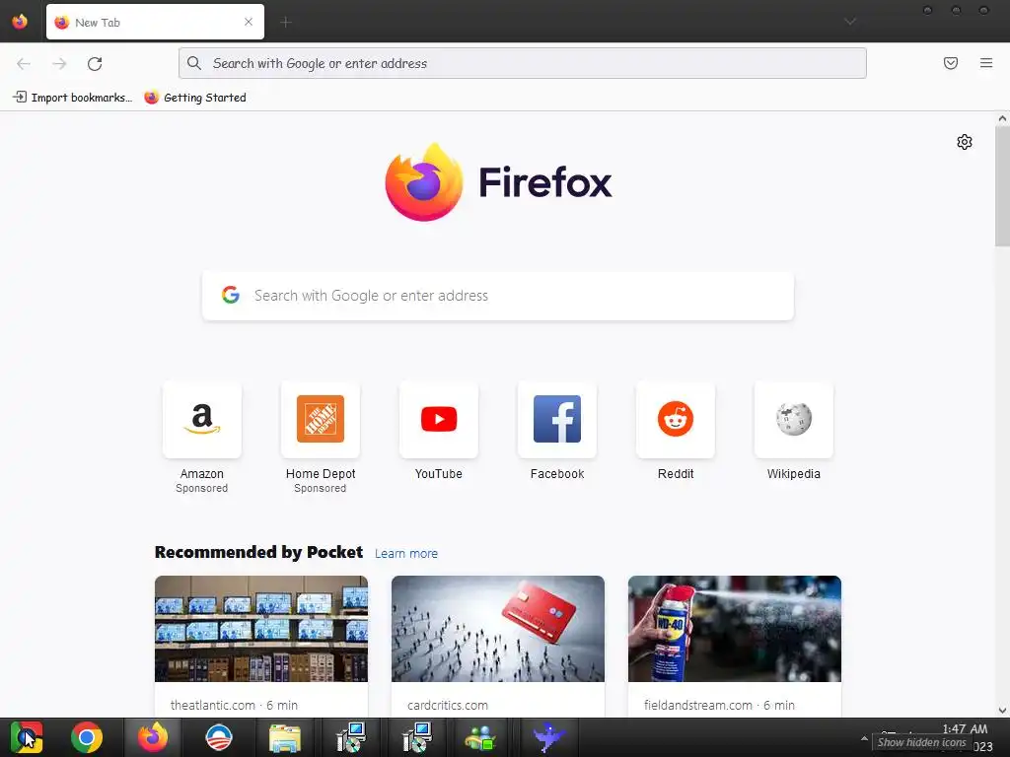Image resolution: width=1010 pixels, height=757 pixels.
Task: Click Firefox icon in taskbar
Action: point(153,737)
